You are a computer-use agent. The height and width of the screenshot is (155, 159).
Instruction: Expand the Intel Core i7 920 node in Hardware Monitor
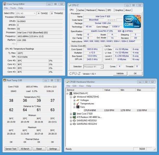[x=71, y=114]
